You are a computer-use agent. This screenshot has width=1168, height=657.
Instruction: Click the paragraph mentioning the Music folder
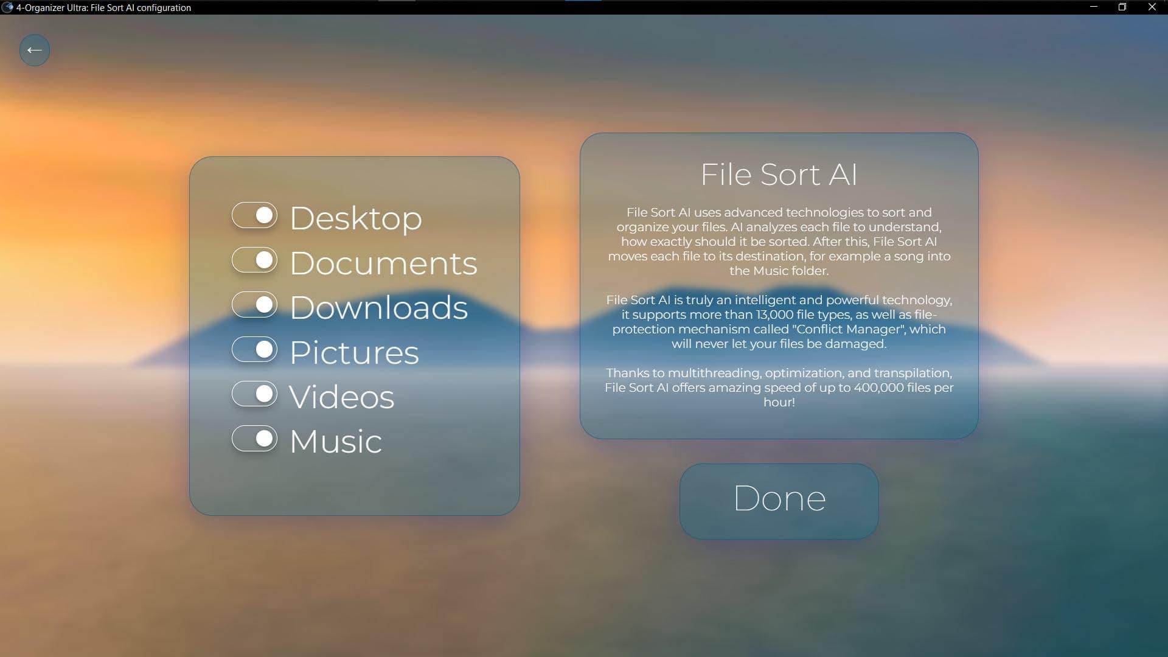point(779,242)
